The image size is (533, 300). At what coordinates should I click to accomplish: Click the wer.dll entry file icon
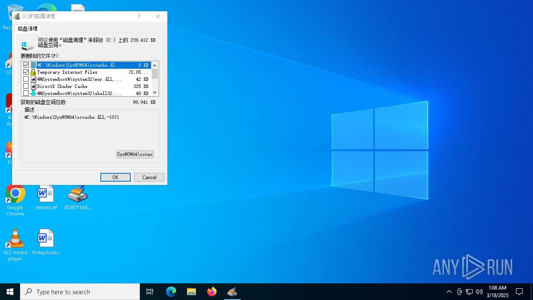point(33,79)
